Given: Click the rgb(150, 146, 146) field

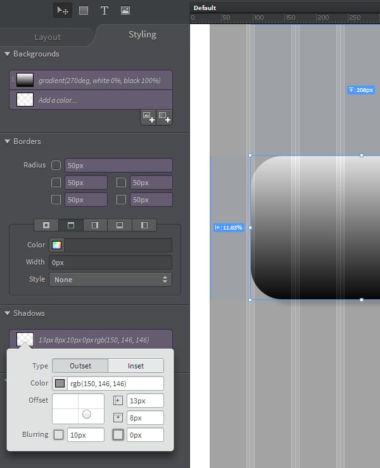Looking at the screenshot, I should 115,383.
